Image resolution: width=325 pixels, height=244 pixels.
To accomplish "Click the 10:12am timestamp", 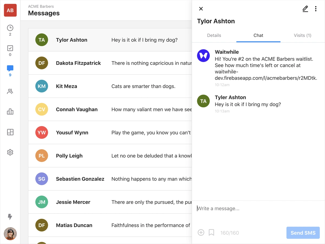I will tap(222, 85).
